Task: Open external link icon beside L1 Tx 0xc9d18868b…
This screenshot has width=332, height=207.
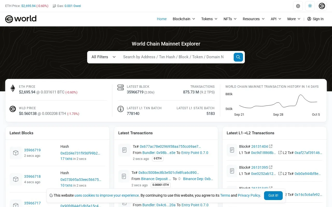Action: coord(280,153)
